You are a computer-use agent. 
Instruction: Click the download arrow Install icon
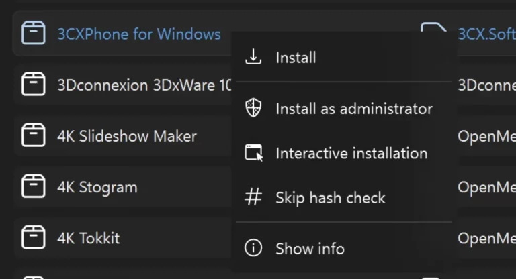tap(253, 56)
